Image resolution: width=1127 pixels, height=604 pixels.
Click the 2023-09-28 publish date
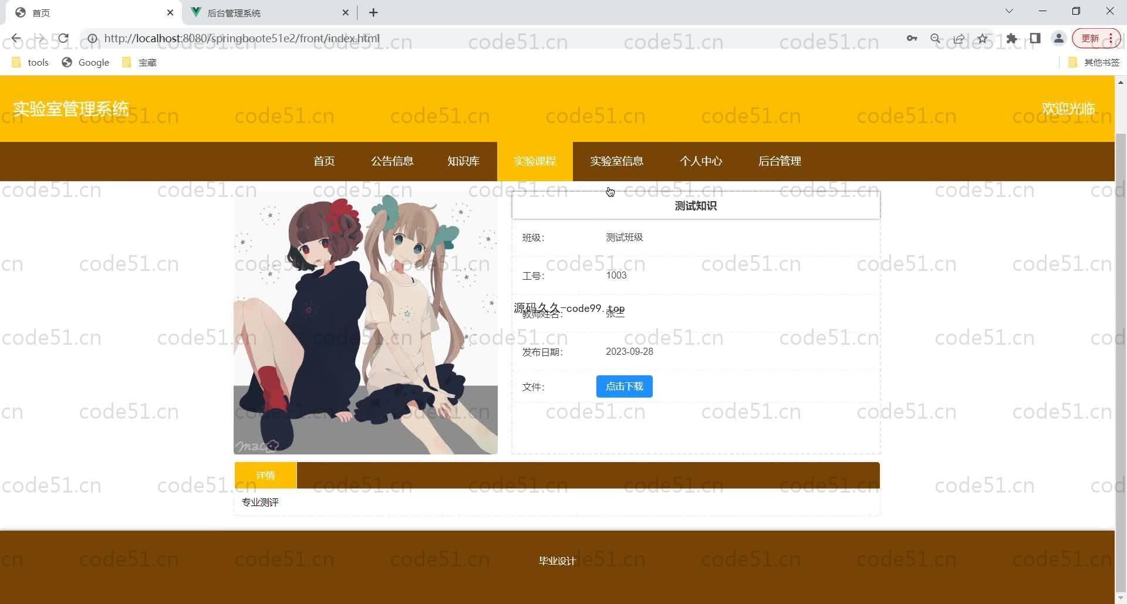click(629, 352)
